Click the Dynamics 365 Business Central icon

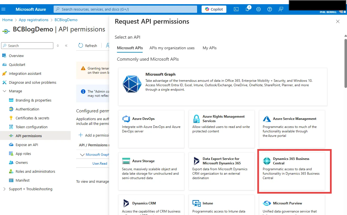point(267,161)
